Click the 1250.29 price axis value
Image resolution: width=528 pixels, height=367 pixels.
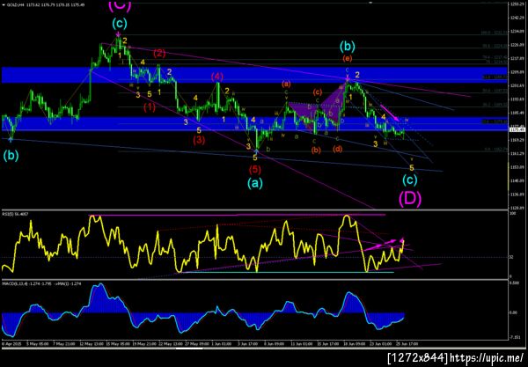tap(517, 4)
